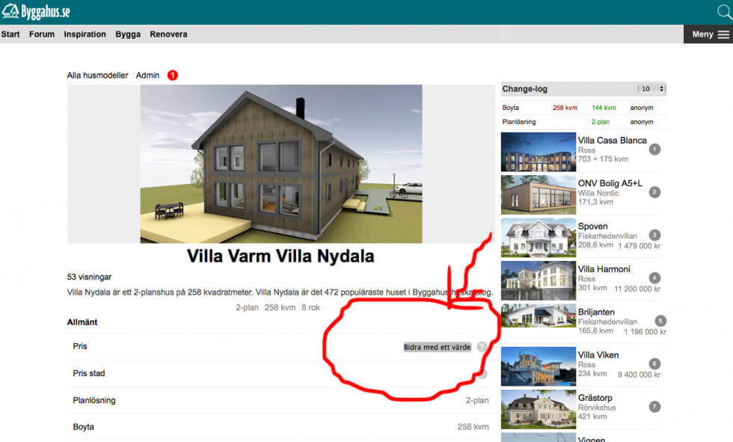The width and height of the screenshot is (733, 442).
Task: Open the Meny hamburger icon
Action: click(724, 34)
